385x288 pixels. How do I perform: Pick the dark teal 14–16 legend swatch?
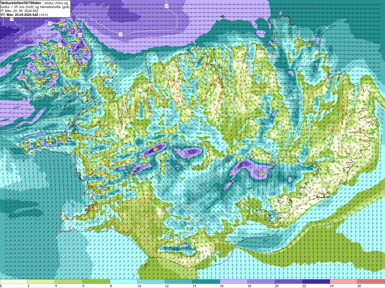pos(206,282)
